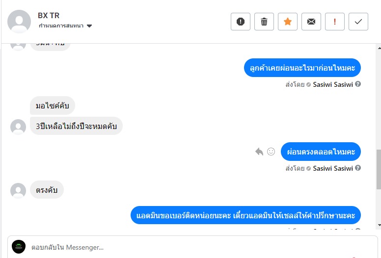Type in the ตอบกลับใน Messenger reply box

196,247
